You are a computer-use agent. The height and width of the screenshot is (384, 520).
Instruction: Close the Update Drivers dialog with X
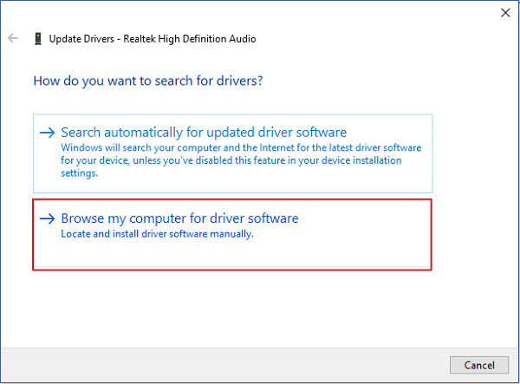point(505,12)
